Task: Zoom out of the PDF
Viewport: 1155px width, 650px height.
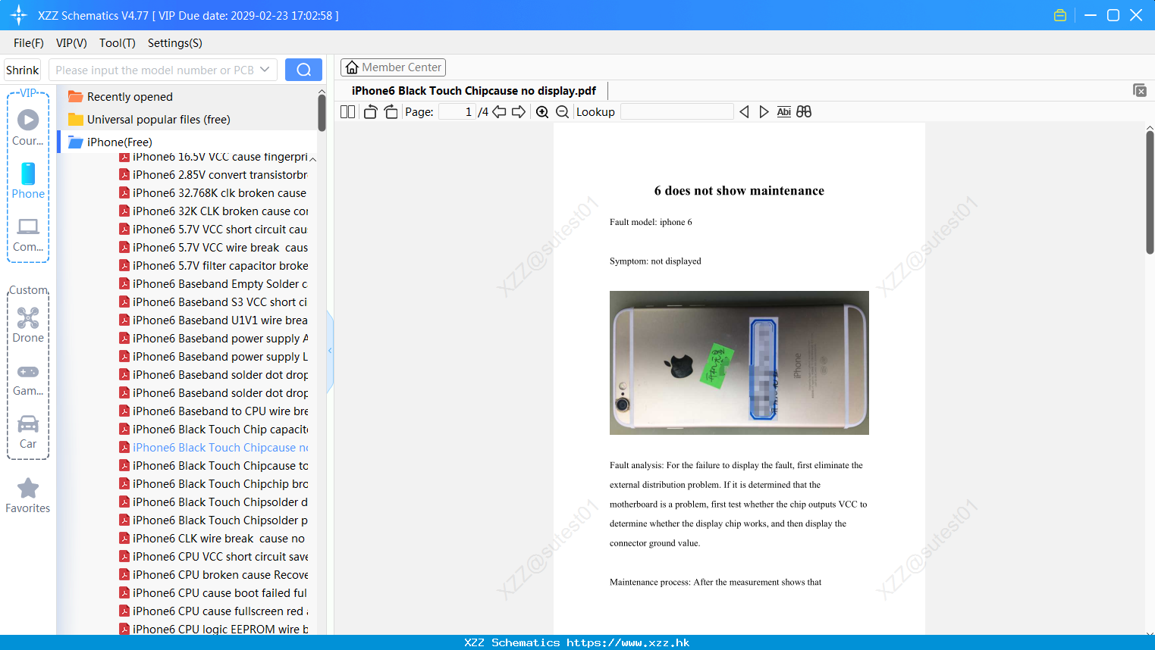Action: tap(562, 112)
